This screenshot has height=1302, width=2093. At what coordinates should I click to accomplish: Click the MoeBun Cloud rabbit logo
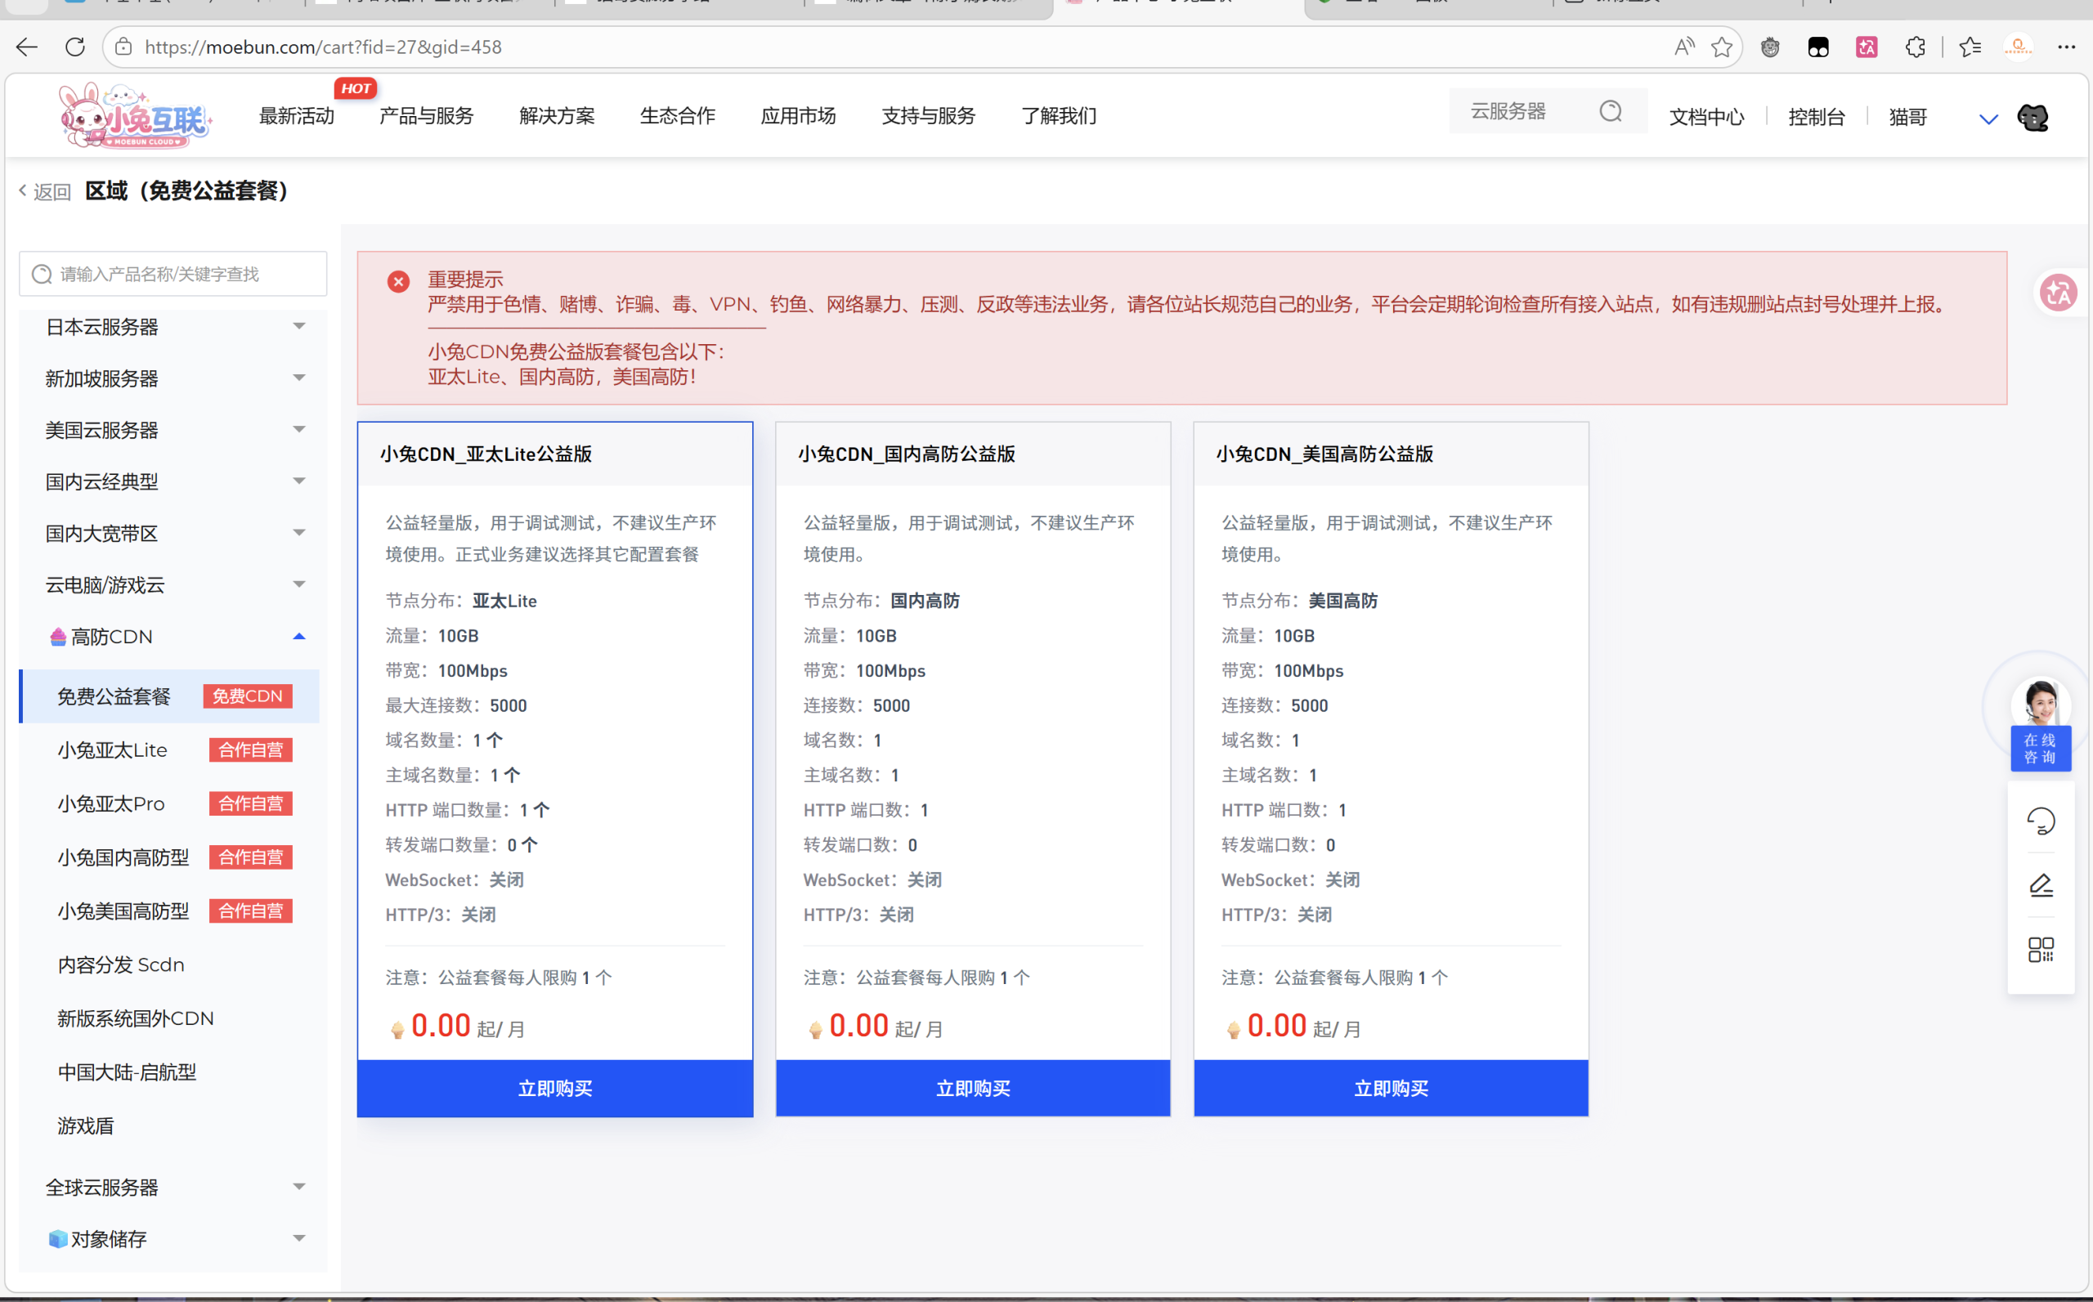(135, 115)
